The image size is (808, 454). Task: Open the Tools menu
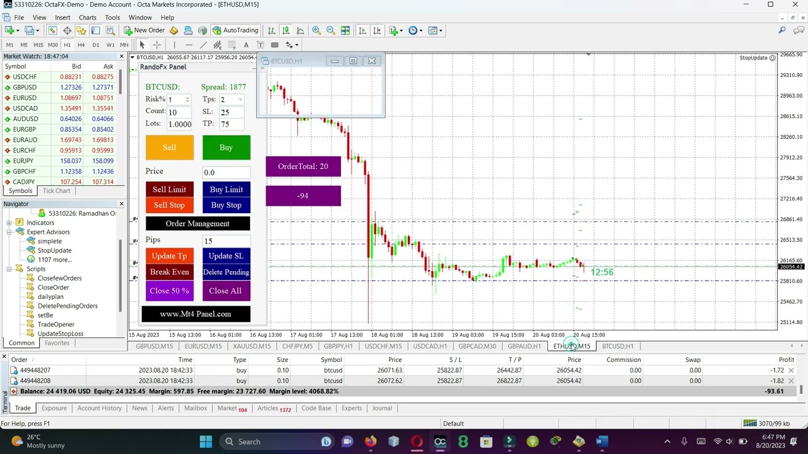click(x=112, y=18)
